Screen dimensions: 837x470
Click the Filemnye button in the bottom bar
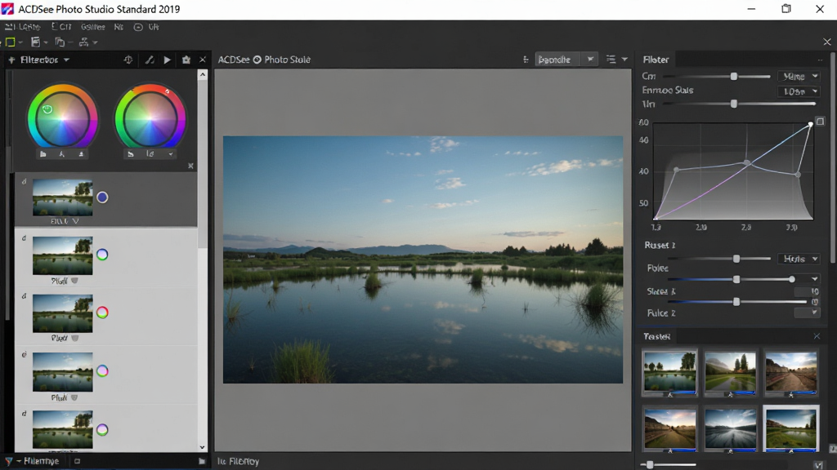[x=41, y=461]
